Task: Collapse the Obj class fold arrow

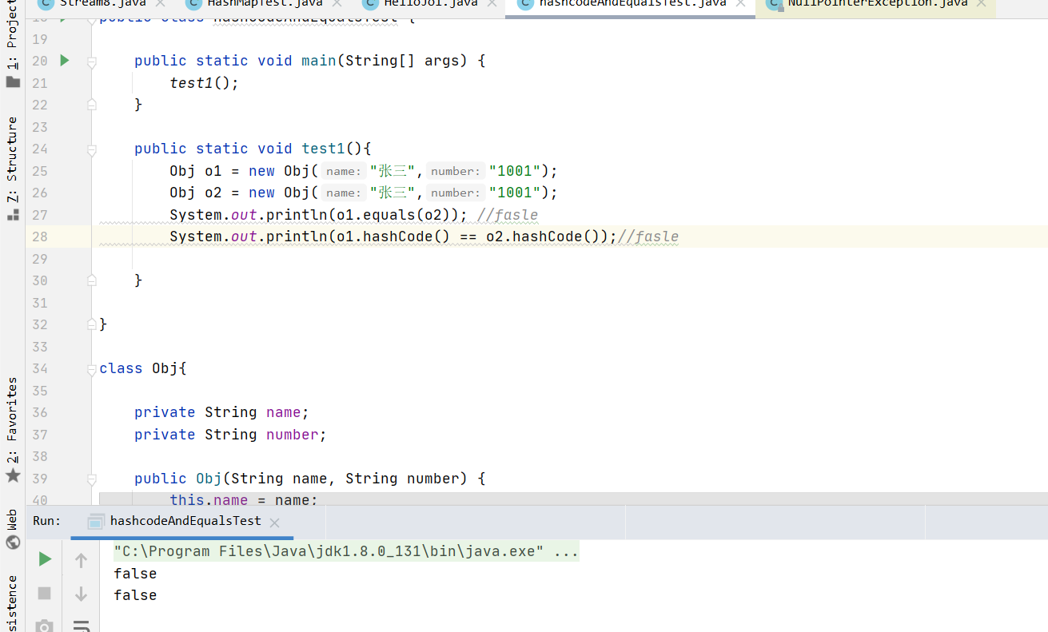Action: click(x=91, y=368)
